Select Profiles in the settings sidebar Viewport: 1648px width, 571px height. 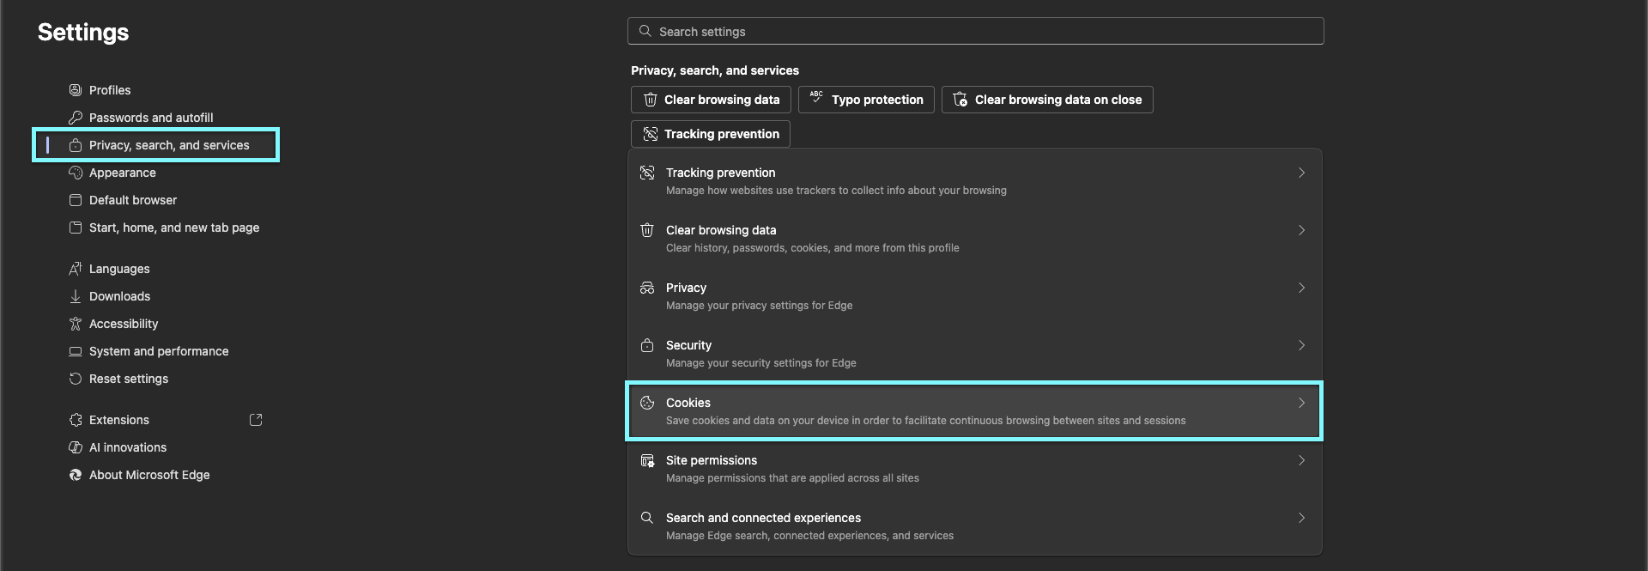pyautogui.click(x=110, y=90)
